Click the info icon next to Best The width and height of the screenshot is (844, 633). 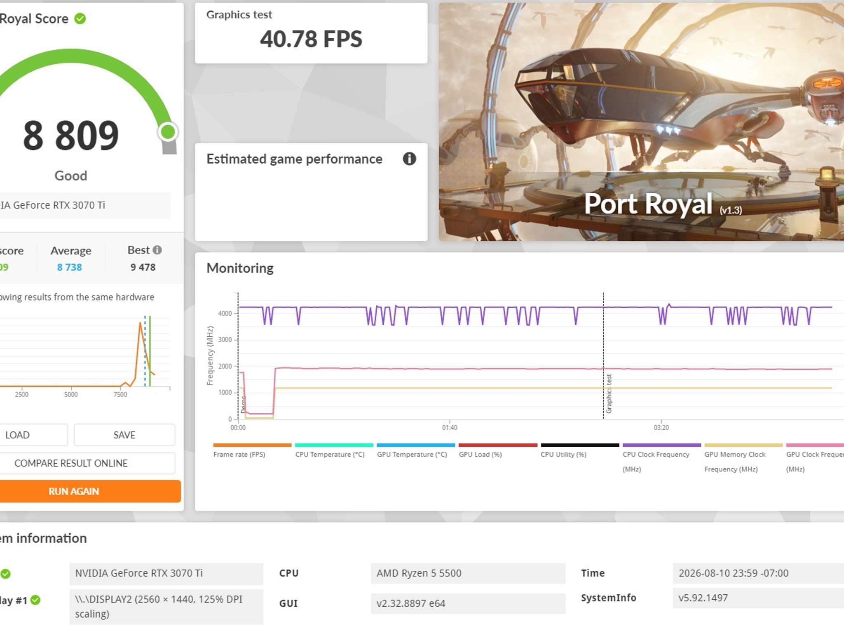157,250
